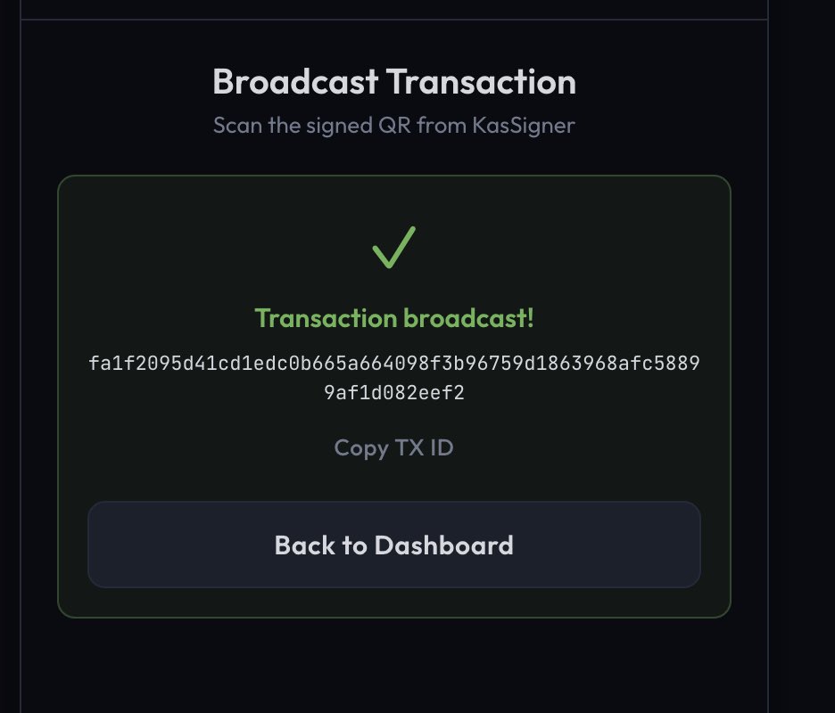Click the empty area below the success card
Image resolution: width=835 pixels, height=713 pixels.
393,664
